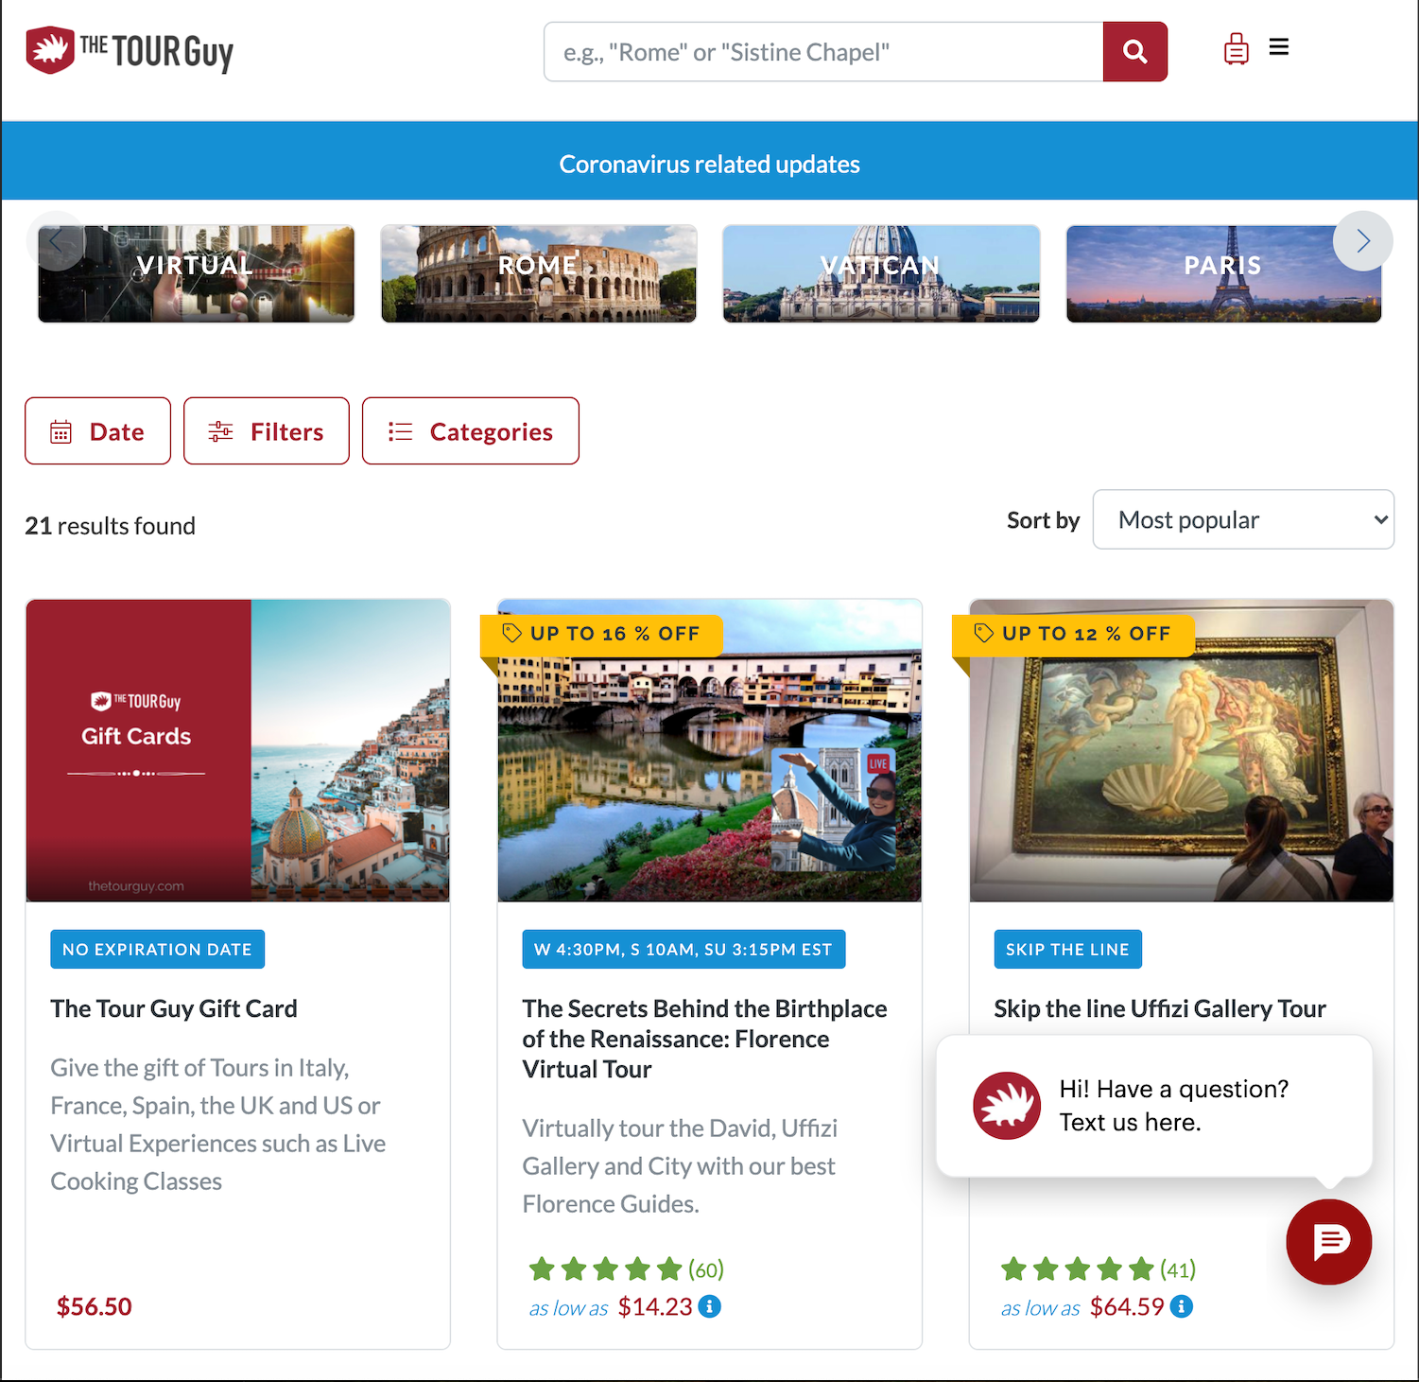Show previous destinations with left carousel arrow
1419x1382 pixels.
pyautogui.click(x=56, y=241)
